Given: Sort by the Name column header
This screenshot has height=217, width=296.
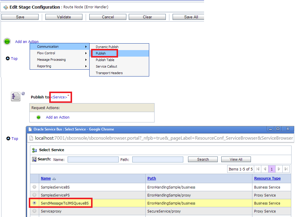Looking at the screenshot, I should pos(46,178).
